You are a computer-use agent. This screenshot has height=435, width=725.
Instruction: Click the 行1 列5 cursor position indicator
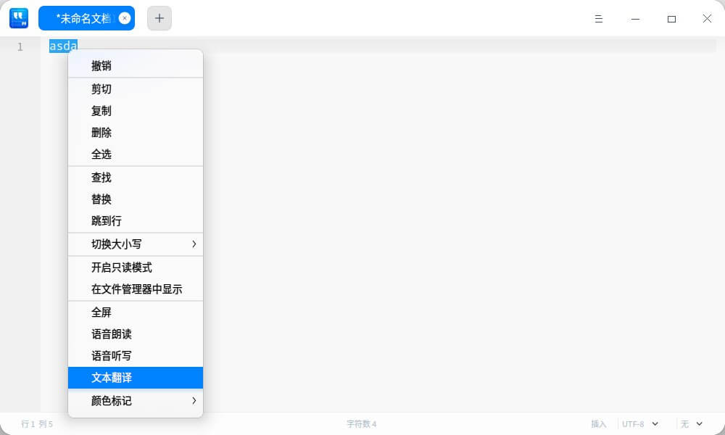pos(36,423)
